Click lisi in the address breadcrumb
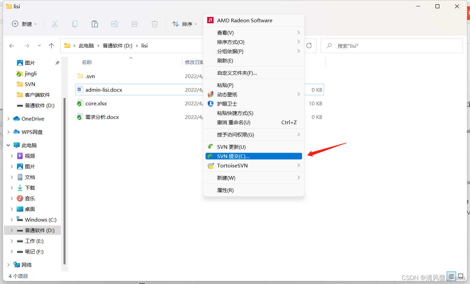 tap(144, 46)
